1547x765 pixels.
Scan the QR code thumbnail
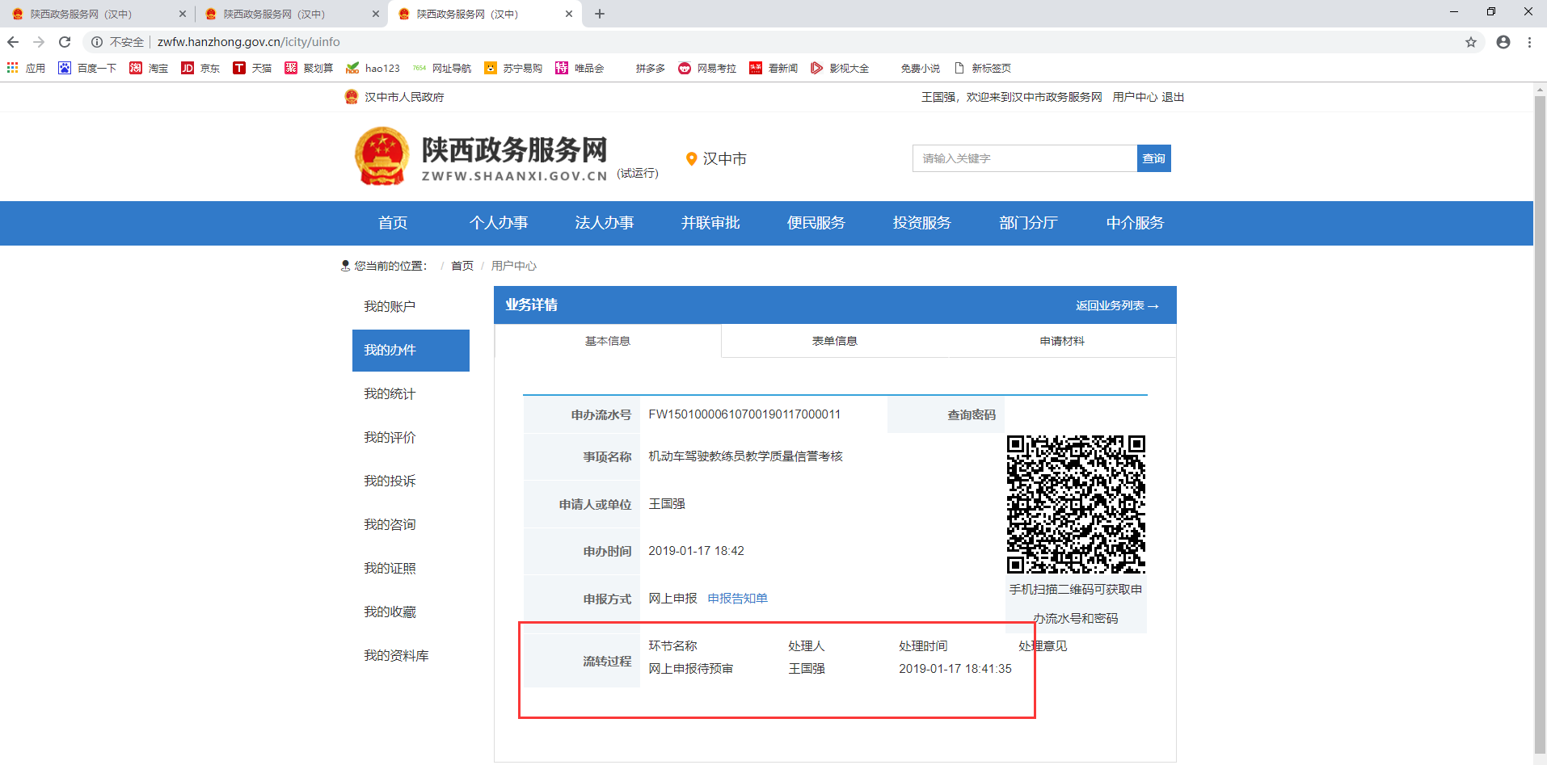(1077, 503)
